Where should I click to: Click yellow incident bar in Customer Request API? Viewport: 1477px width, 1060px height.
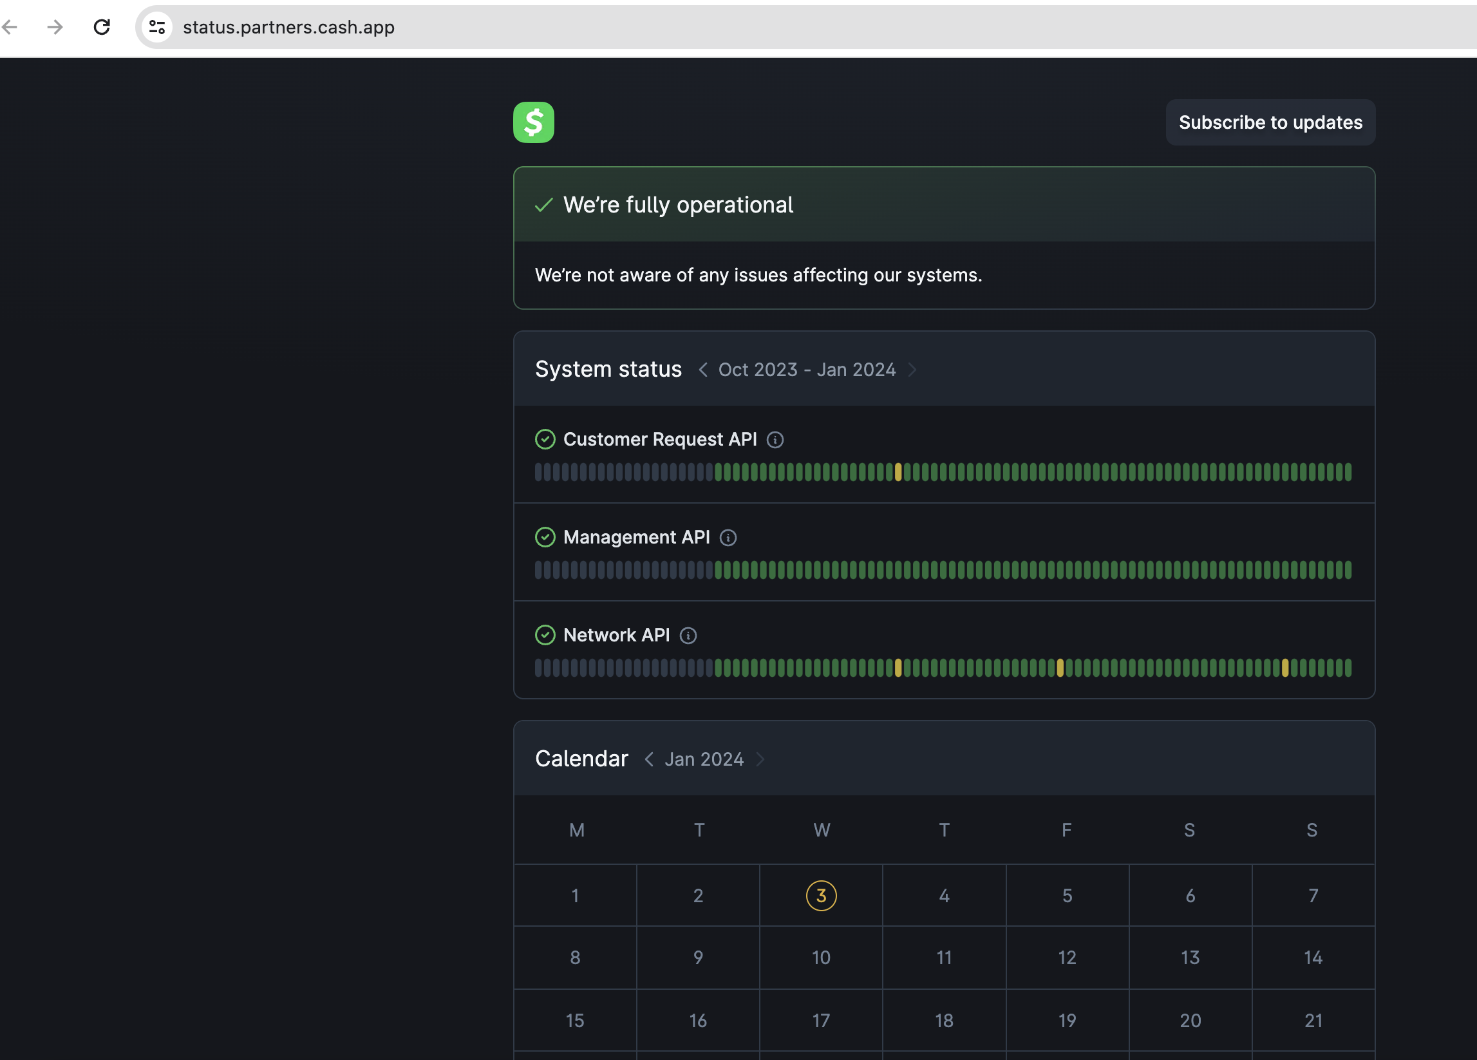(898, 471)
